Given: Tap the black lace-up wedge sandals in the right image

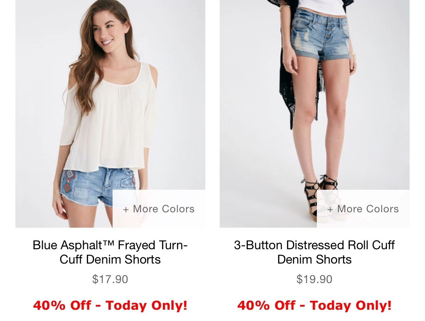Looking at the screenshot, I should coord(320,195).
